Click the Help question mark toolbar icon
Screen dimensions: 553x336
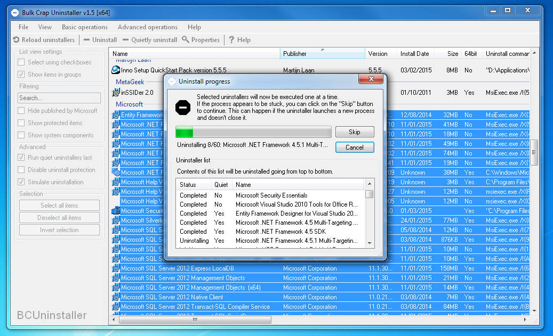point(231,40)
